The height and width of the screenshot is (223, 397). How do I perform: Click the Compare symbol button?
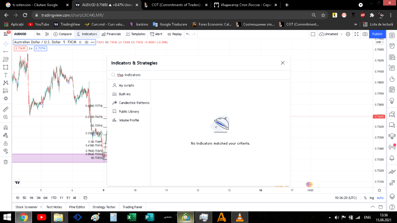[x=62, y=34]
